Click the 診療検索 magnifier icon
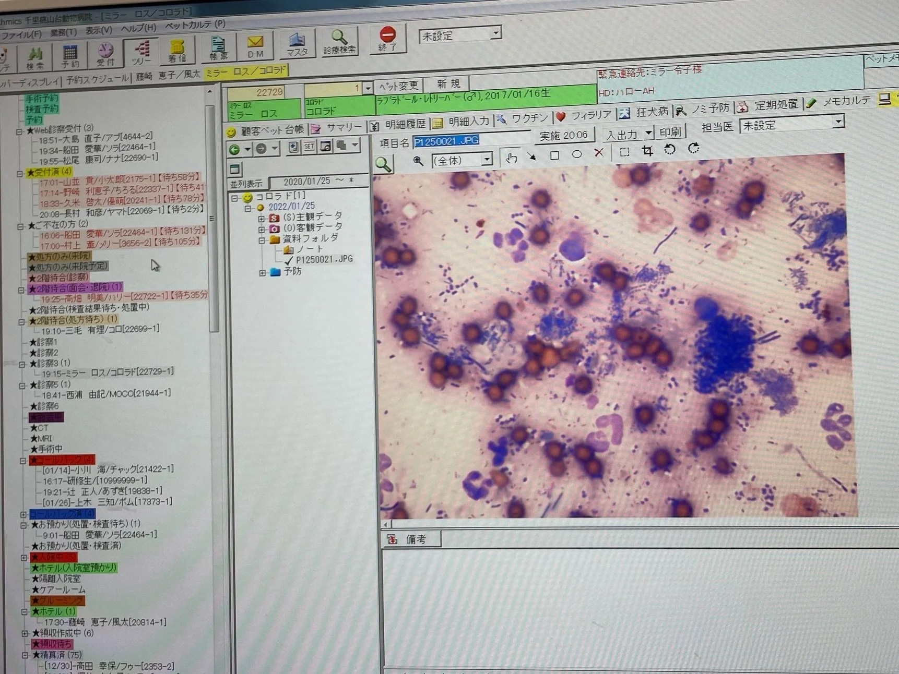 [339, 42]
